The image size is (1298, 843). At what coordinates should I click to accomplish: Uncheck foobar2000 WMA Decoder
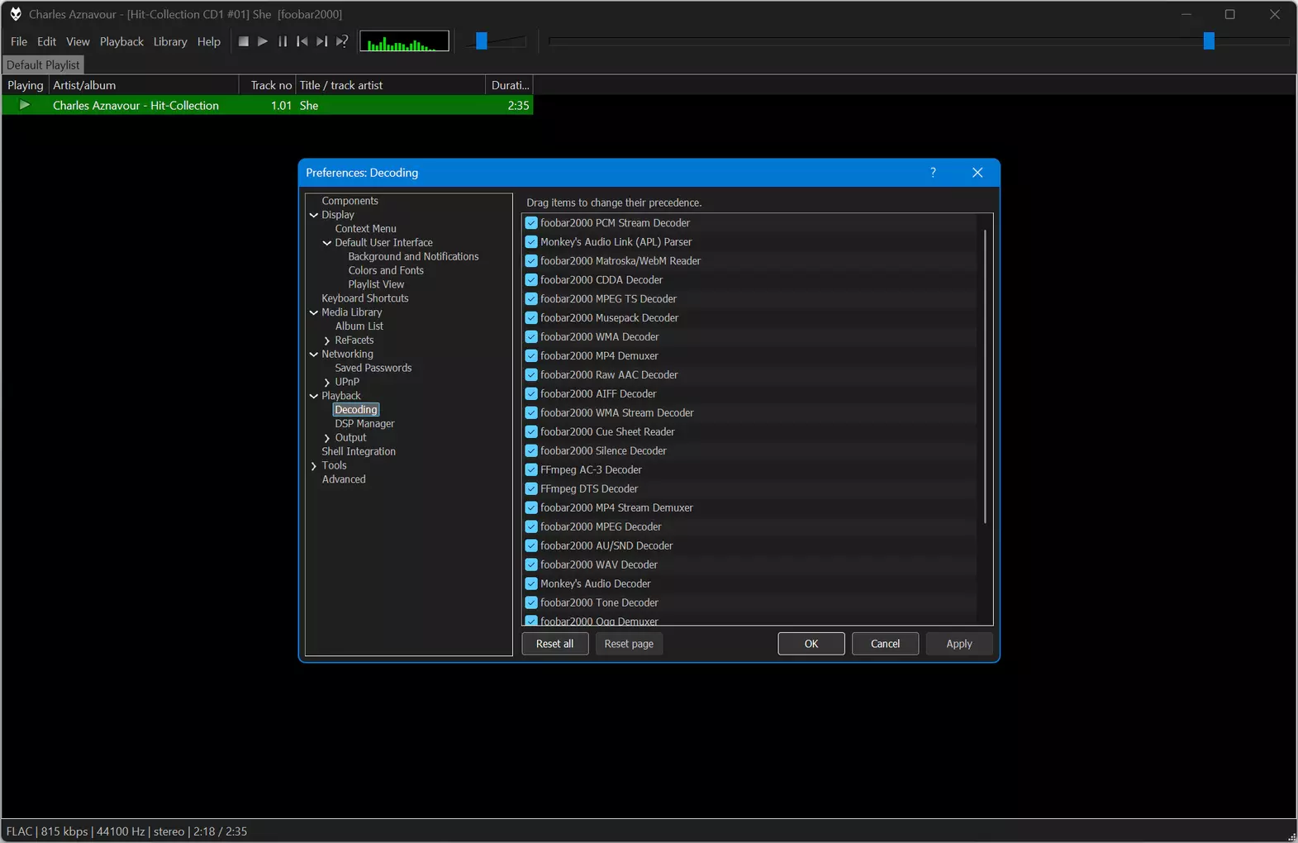pyautogui.click(x=531, y=337)
